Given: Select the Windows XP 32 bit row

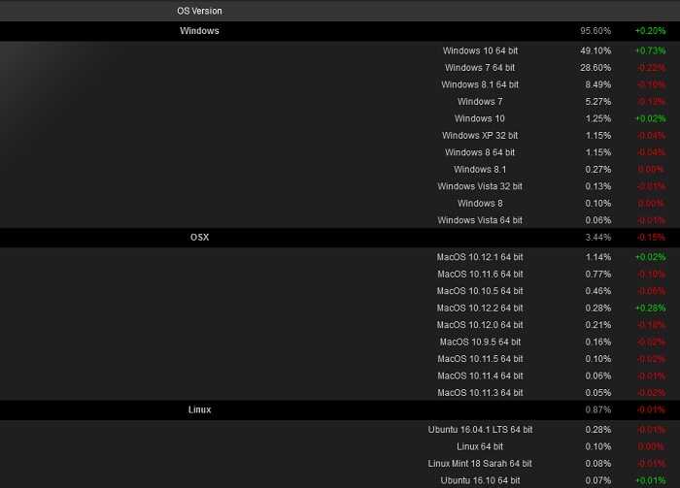Looking at the screenshot, I should pos(480,136).
